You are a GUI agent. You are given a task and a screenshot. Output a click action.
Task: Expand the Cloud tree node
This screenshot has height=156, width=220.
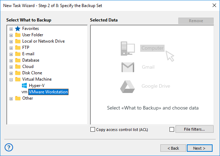point(11,67)
